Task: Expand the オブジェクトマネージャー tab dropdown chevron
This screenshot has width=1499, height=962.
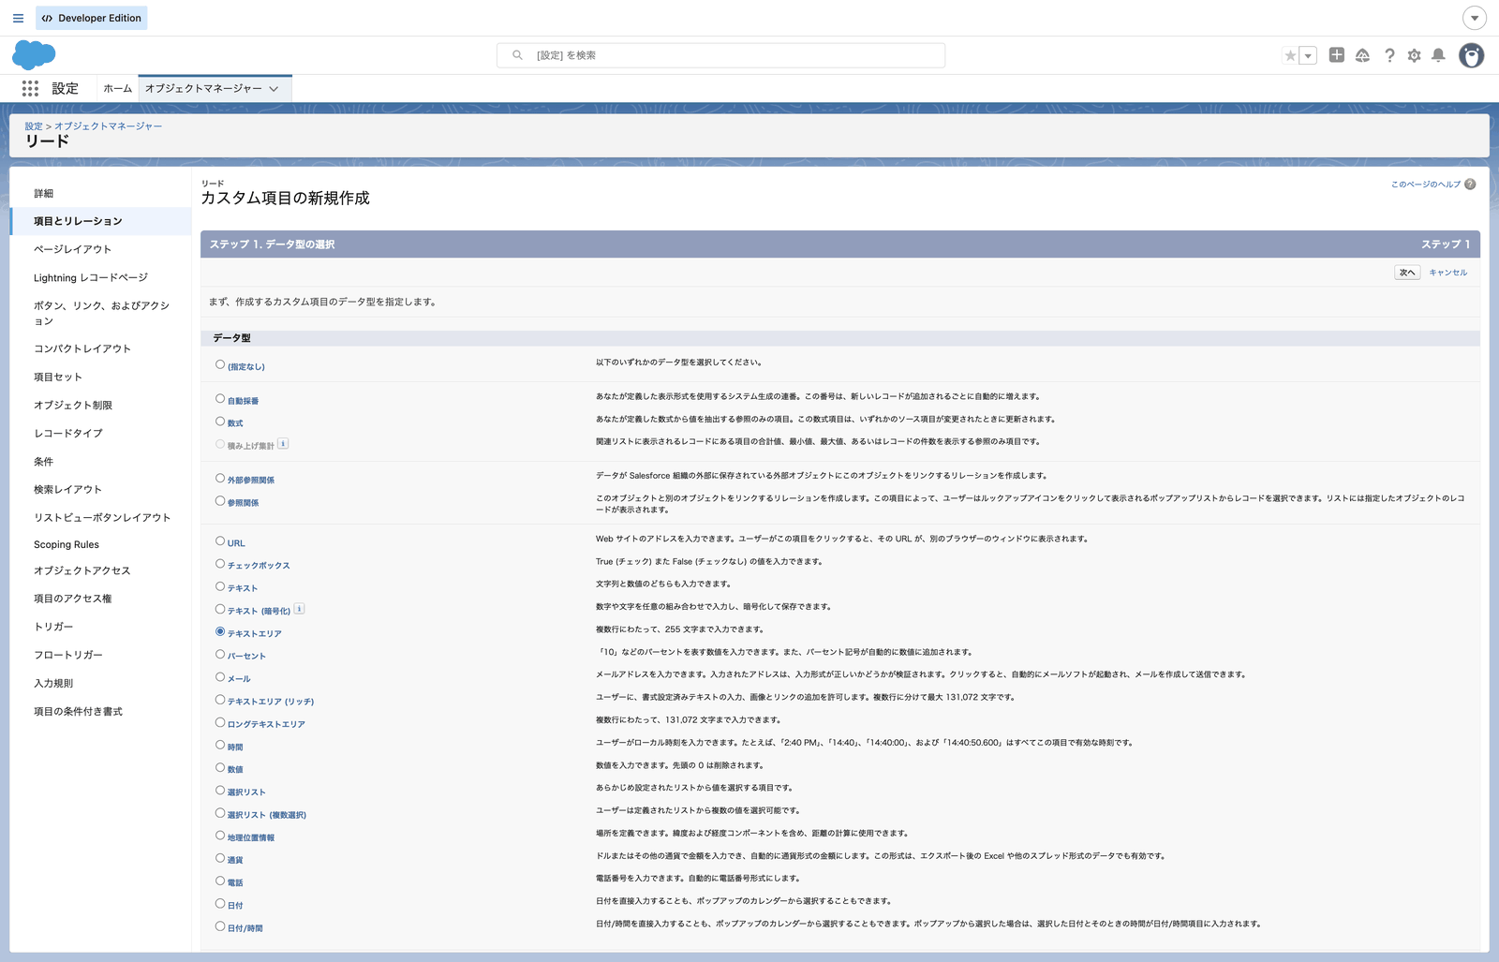Action: click(274, 89)
